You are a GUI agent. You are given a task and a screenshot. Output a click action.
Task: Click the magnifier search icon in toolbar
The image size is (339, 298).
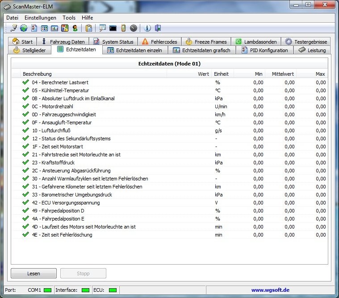tap(103, 28)
